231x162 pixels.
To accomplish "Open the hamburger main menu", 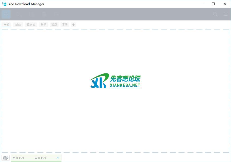I will (225, 14).
